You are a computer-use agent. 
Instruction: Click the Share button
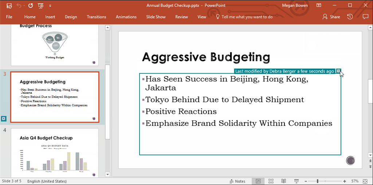coord(331,17)
